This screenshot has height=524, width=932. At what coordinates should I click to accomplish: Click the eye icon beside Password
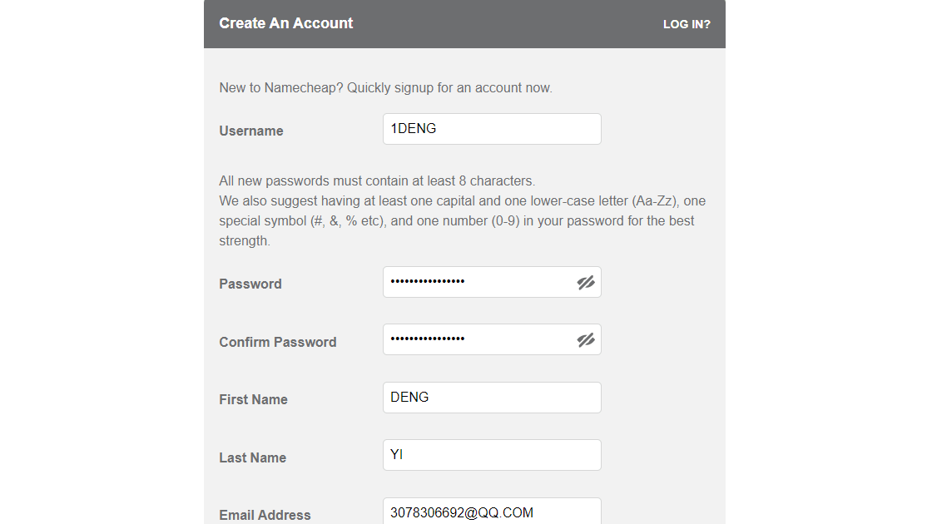point(586,282)
